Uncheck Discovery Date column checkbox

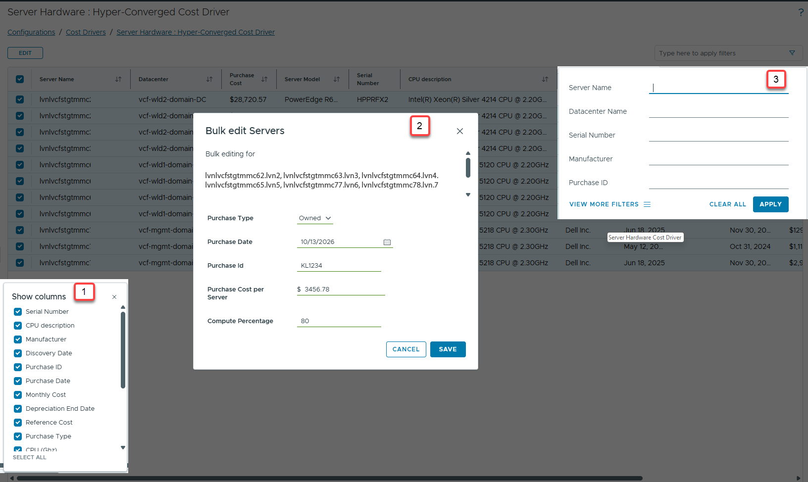click(18, 353)
